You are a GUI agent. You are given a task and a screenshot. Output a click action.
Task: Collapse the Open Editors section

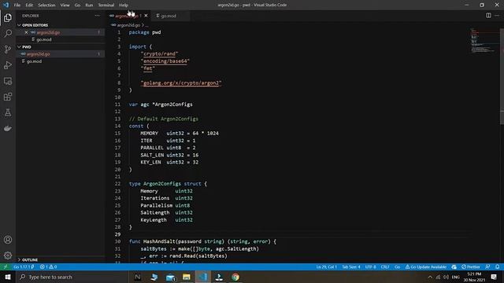(x=61, y=25)
